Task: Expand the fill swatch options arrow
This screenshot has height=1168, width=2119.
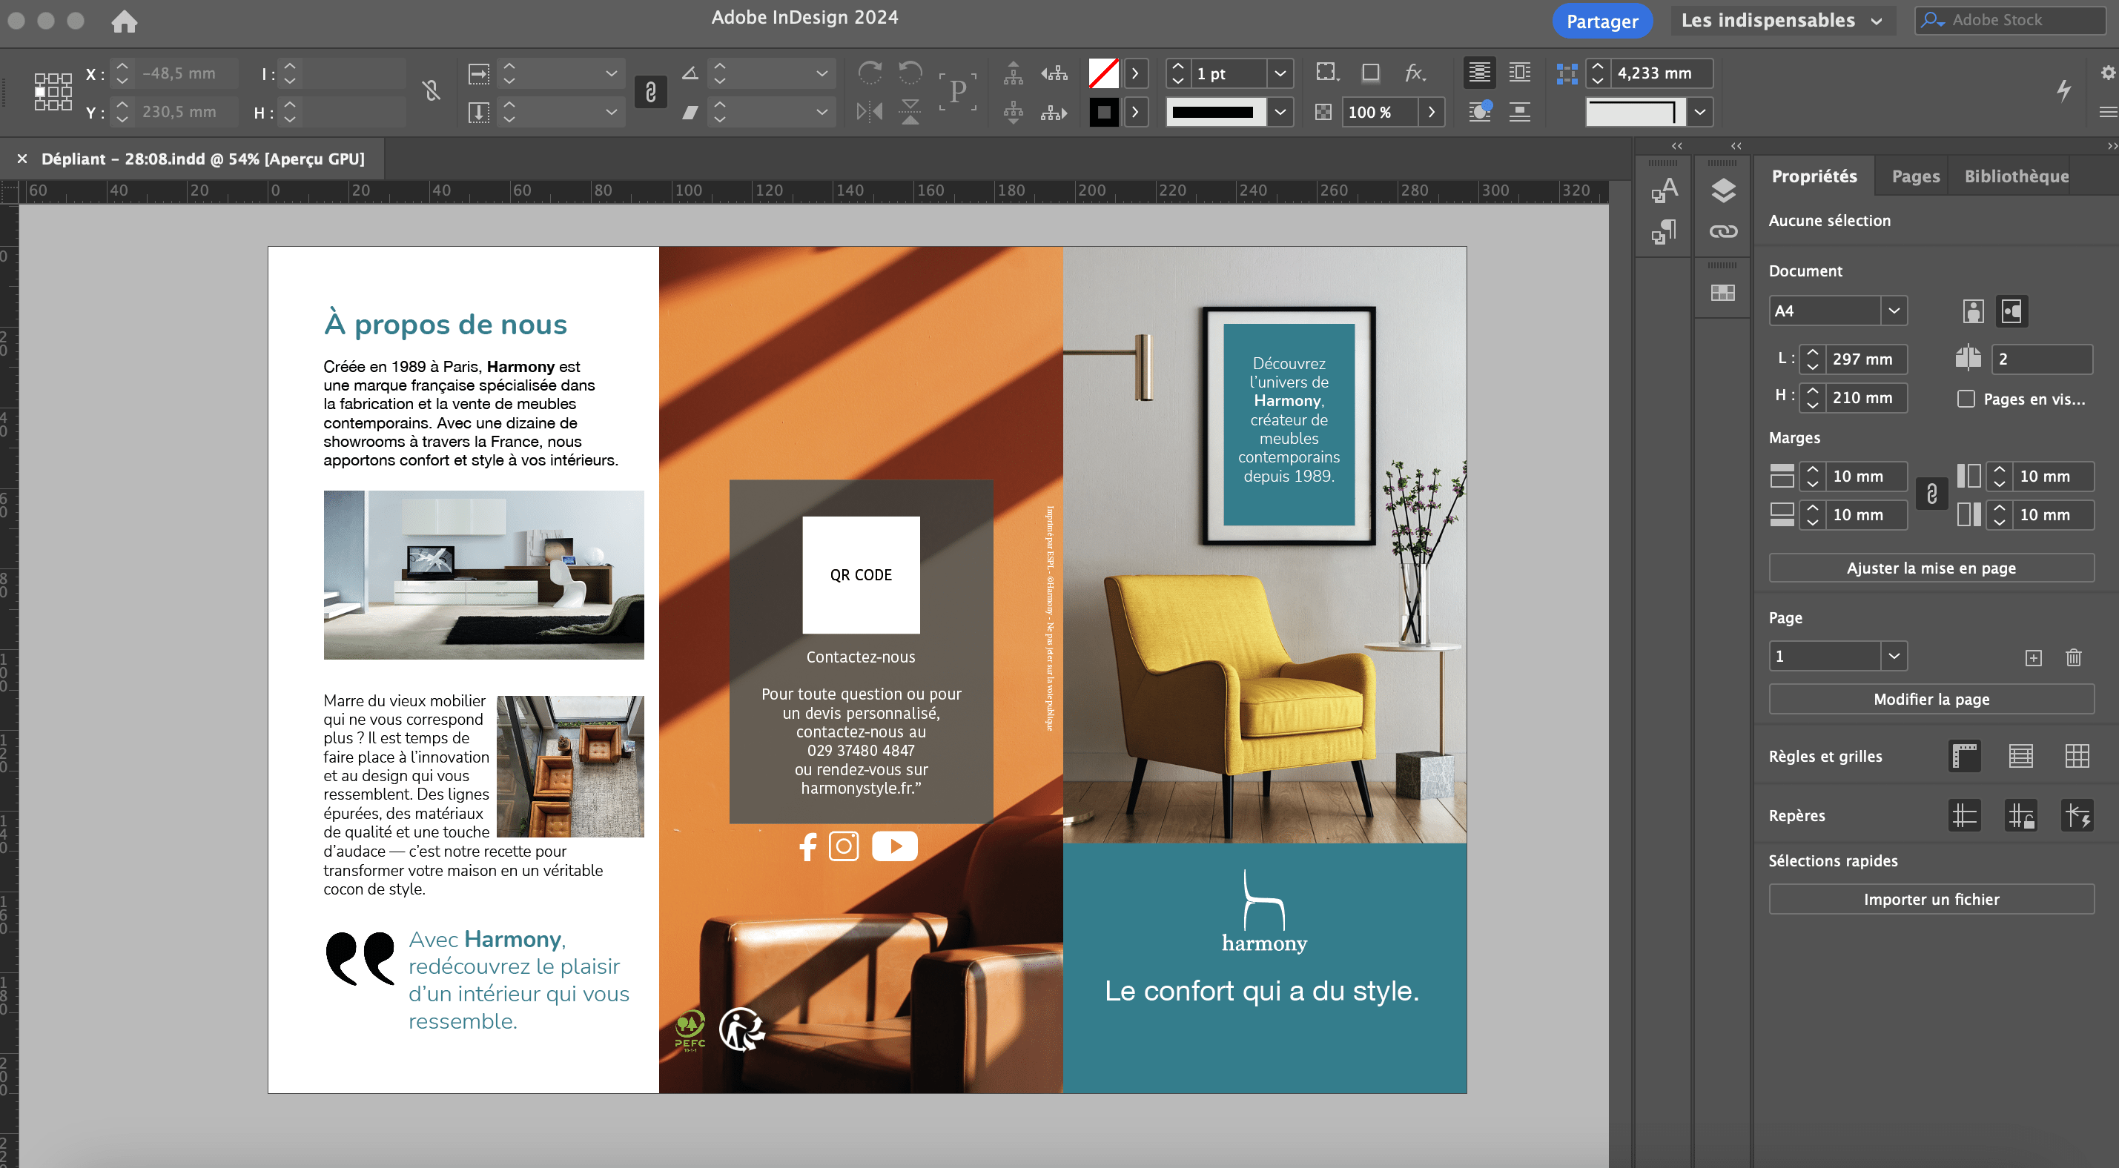Action: [x=1136, y=73]
